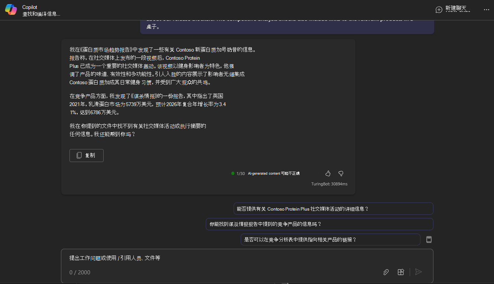The width and height of the screenshot is (494, 284).
Task: Copy the response with the 复制 button
Action: [x=87, y=155]
